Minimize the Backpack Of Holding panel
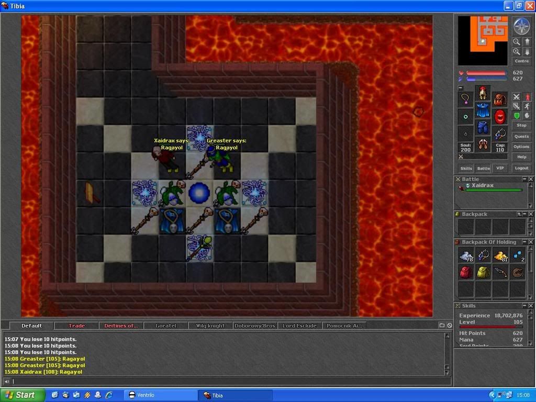 pyautogui.click(x=524, y=242)
